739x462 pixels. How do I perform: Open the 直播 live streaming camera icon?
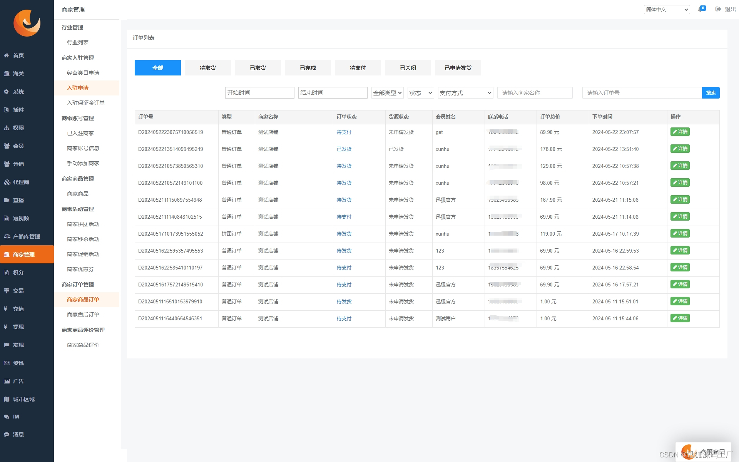click(x=7, y=200)
